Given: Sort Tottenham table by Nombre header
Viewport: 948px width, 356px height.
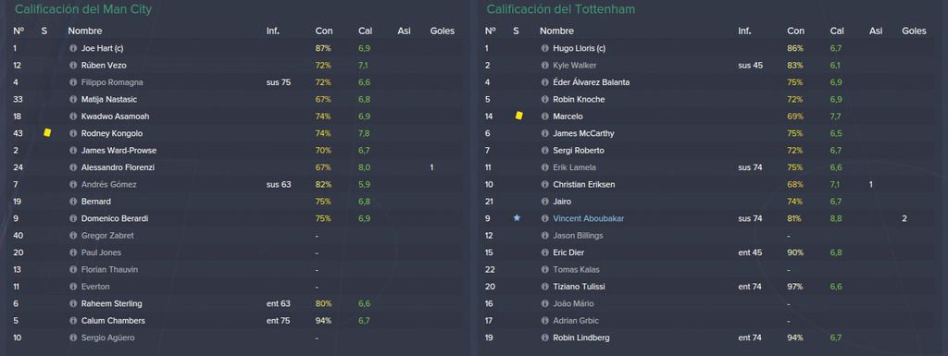Looking at the screenshot, I should pyautogui.click(x=556, y=31).
